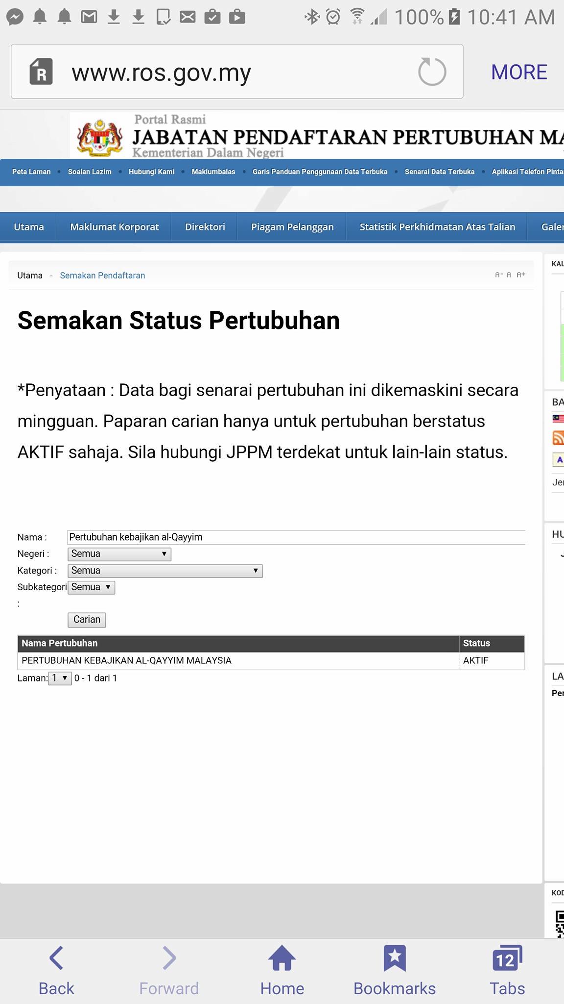564x1004 pixels.
Task: Click the Carian search button
Action: coord(87,620)
